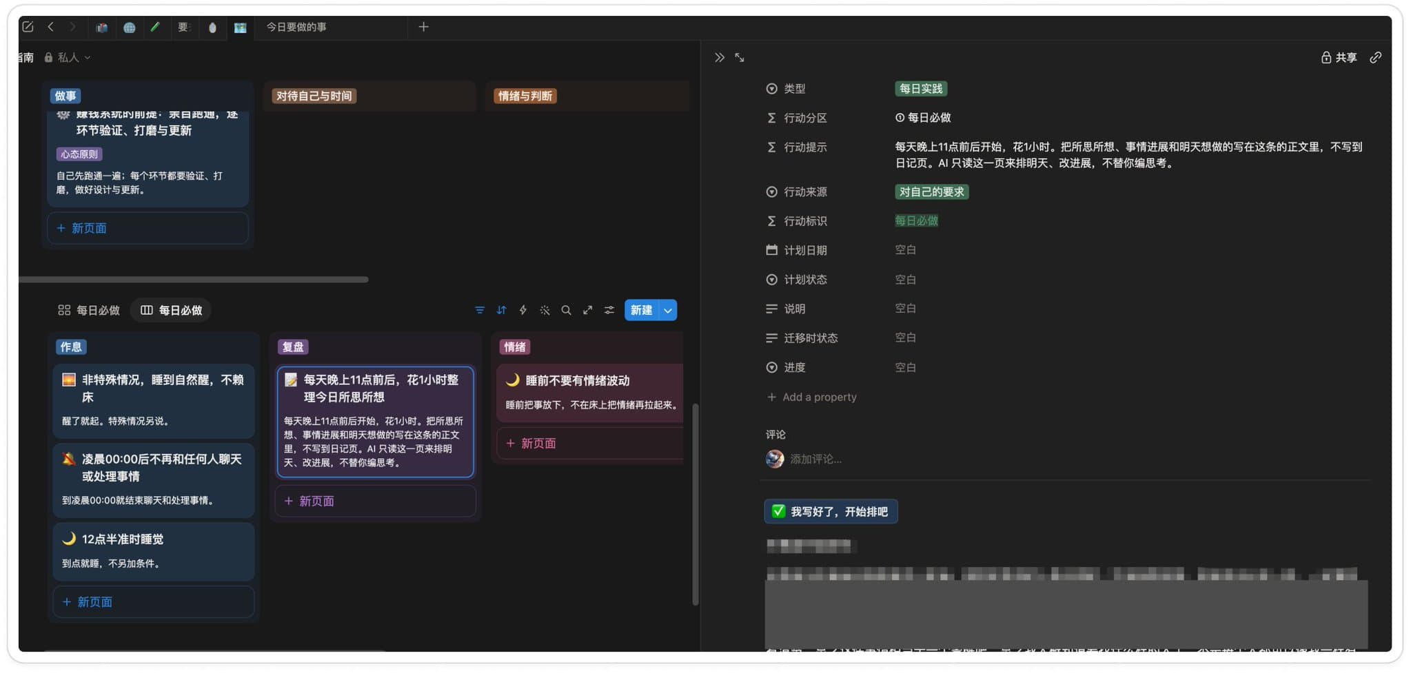
Task: Add new page under 作息 column
Action: [154, 601]
